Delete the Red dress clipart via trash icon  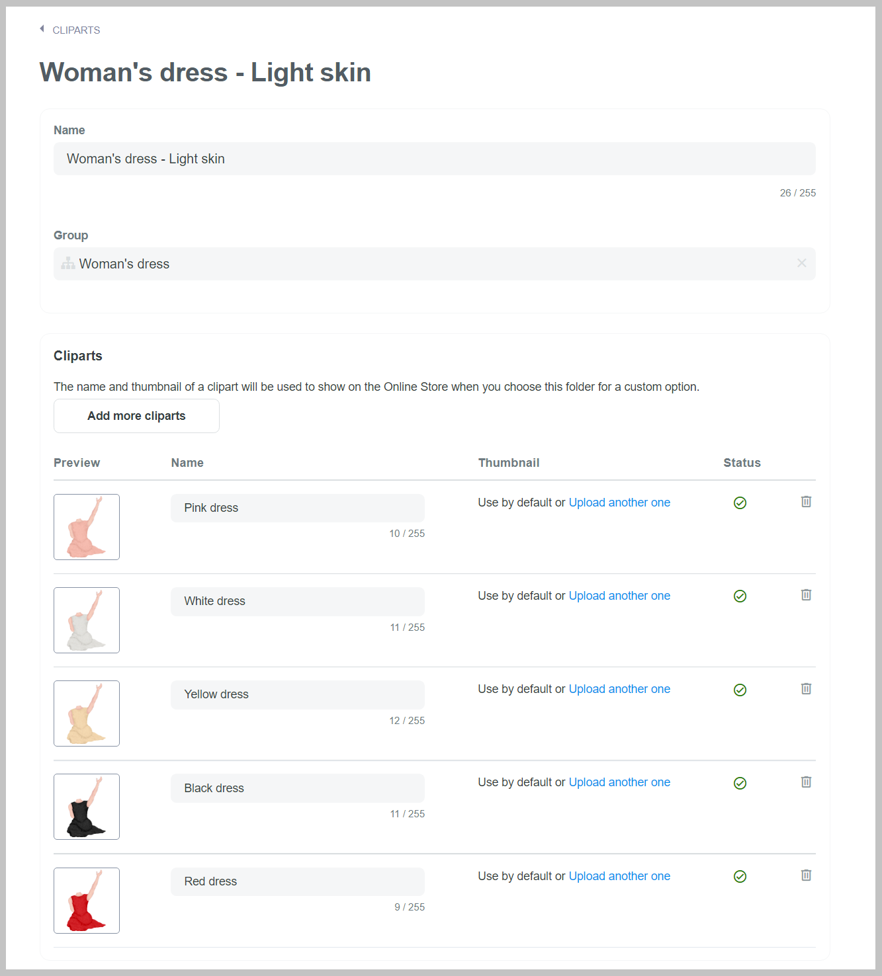pyautogui.click(x=806, y=875)
